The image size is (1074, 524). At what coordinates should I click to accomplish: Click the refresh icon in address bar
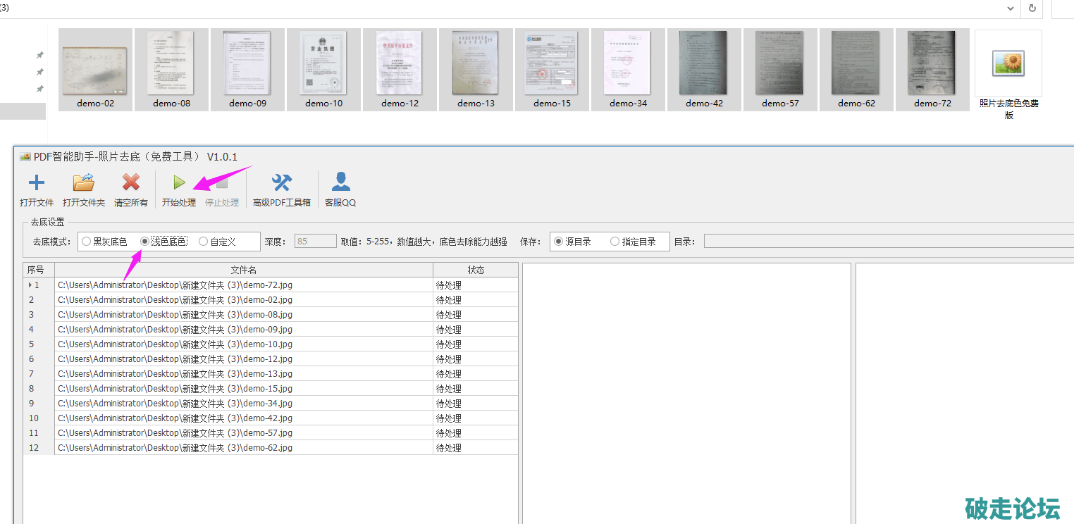1032,8
